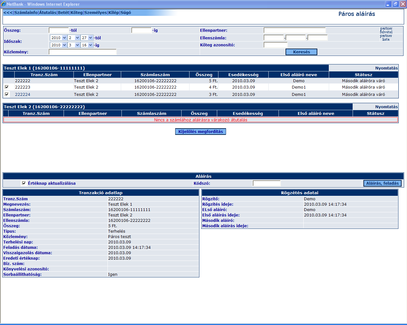
Task: Open the Személyes menu
Action: 95,13
